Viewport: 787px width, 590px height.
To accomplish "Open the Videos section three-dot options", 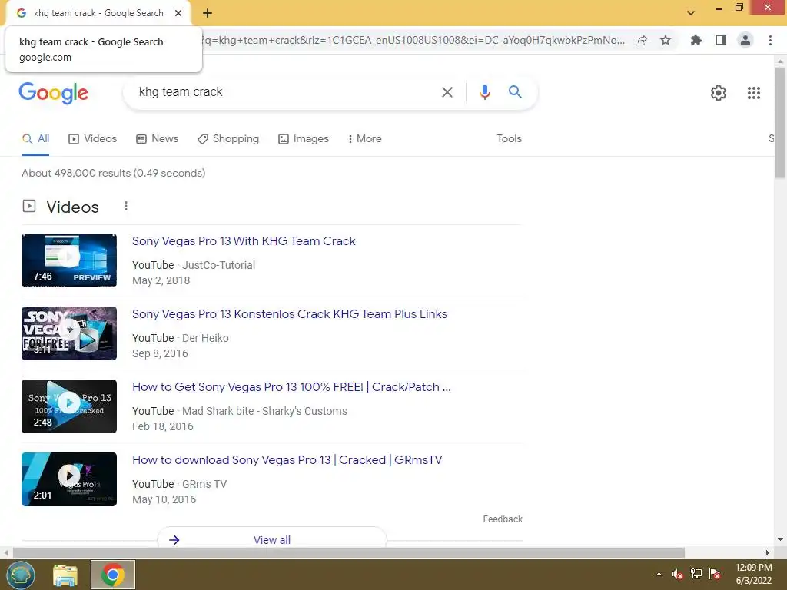I will [126, 206].
